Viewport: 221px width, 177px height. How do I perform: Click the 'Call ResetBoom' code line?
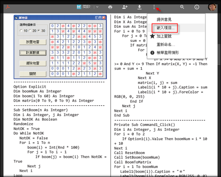pyautogui.click(x=129, y=153)
